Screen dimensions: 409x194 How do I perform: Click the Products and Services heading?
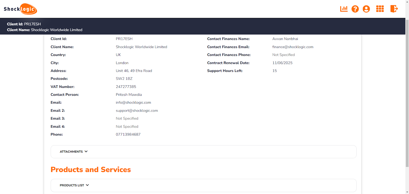pyautogui.click(x=91, y=169)
